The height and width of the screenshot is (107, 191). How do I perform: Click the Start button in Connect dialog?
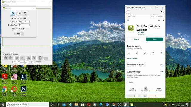click(x=19, y=34)
